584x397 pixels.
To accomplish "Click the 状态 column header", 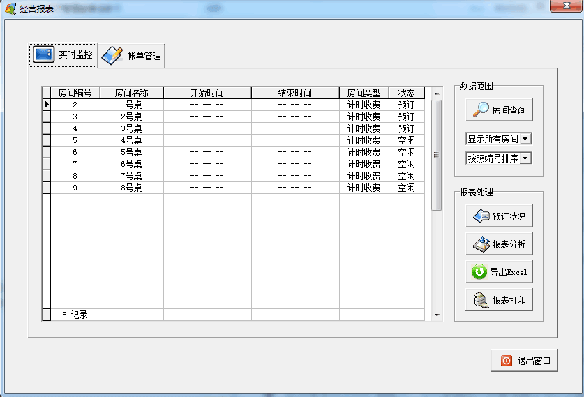I will (406, 93).
